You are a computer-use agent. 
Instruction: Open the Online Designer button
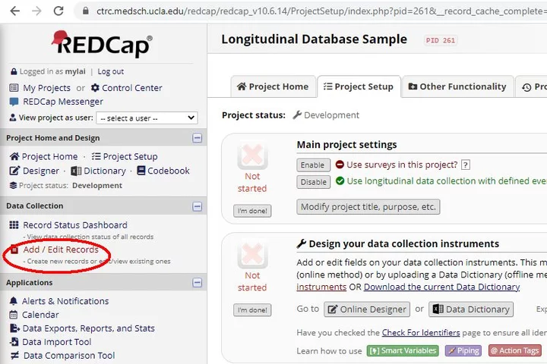tap(367, 309)
